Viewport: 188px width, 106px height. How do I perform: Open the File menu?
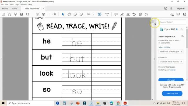point(2,5)
